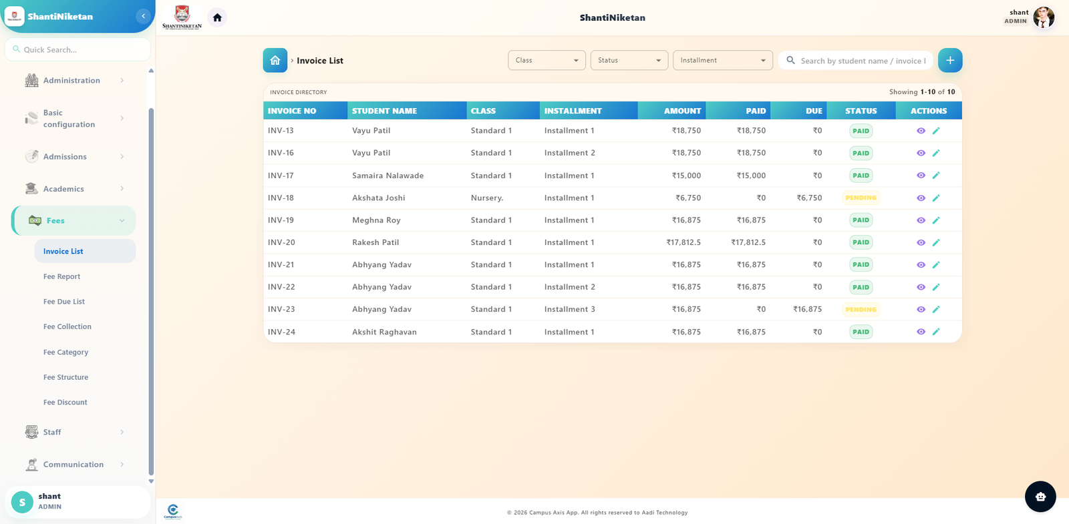The width and height of the screenshot is (1069, 524).
Task: View invoice INV-16 with eye icon
Action: coord(921,153)
